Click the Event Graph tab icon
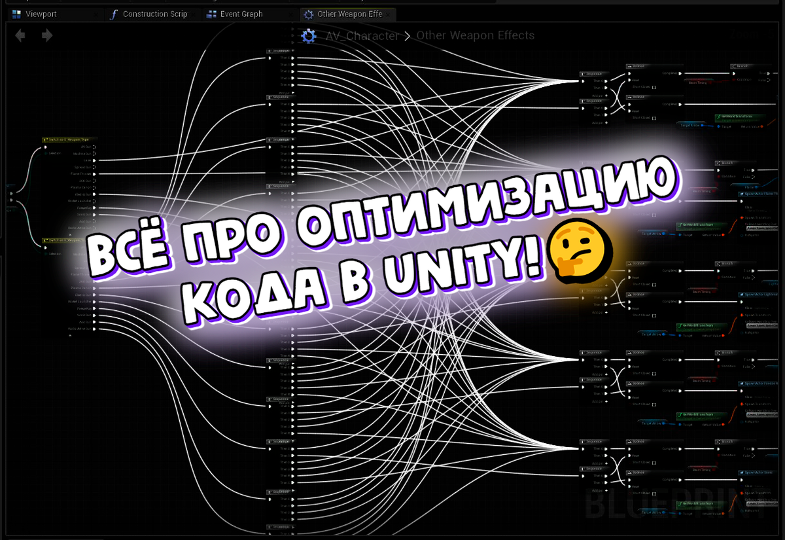This screenshot has height=540, width=785. (x=211, y=14)
